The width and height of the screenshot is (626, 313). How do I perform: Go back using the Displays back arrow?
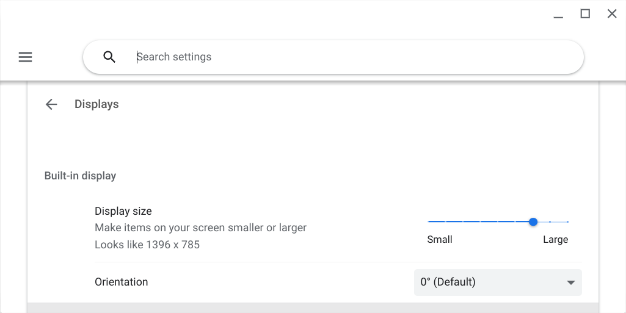(x=51, y=104)
